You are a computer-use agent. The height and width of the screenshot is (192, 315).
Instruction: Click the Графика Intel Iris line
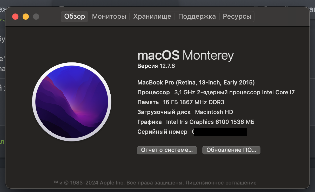pos(196,122)
